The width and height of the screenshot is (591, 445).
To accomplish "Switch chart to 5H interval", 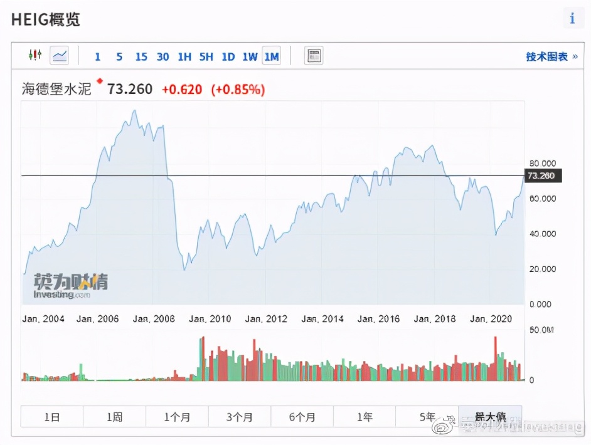I will click(206, 56).
